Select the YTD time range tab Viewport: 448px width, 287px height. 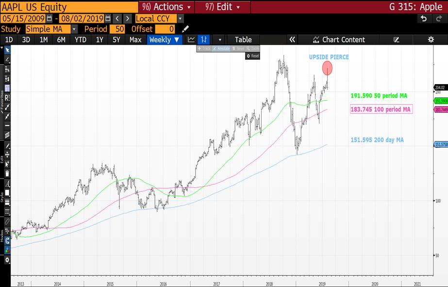80,39
